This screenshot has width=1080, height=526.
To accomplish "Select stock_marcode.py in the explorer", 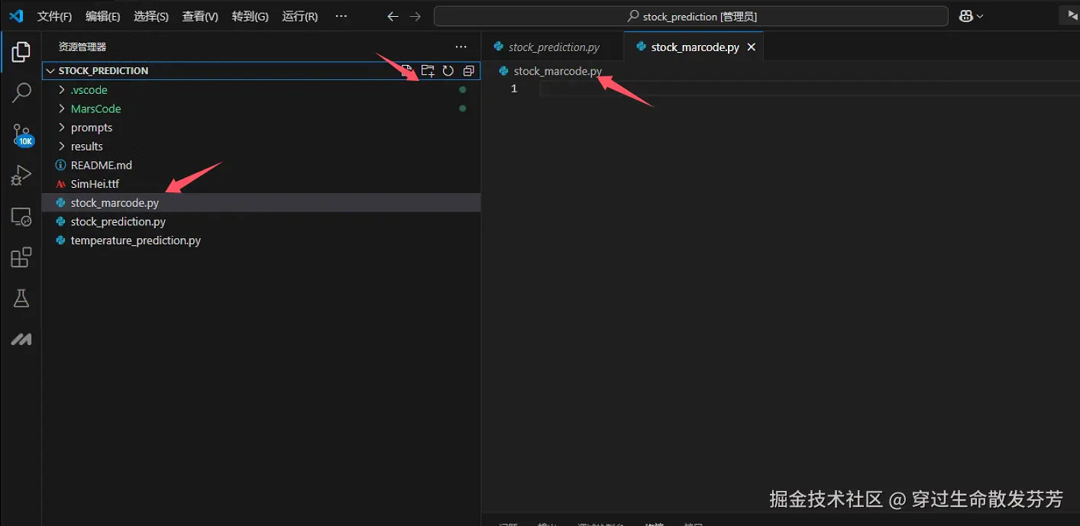I will point(261,202).
